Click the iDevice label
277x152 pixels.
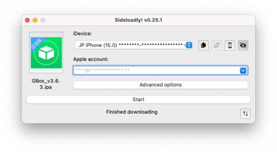82,34
